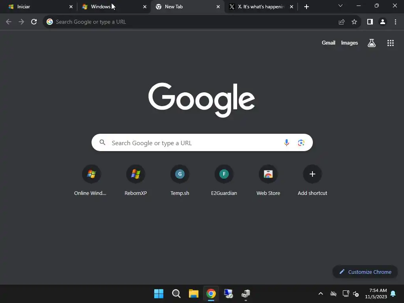Open the Web Store shortcut
This screenshot has height=303, width=404.
[268, 180]
